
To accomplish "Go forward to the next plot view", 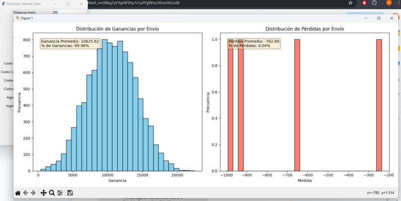I will (x=33, y=193).
